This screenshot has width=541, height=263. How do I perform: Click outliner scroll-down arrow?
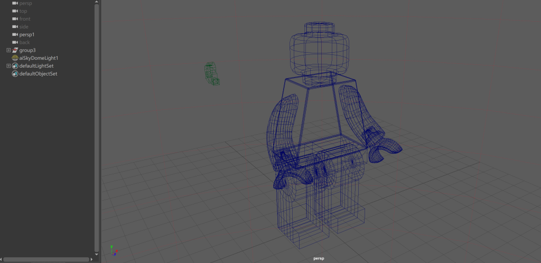point(97,254)
